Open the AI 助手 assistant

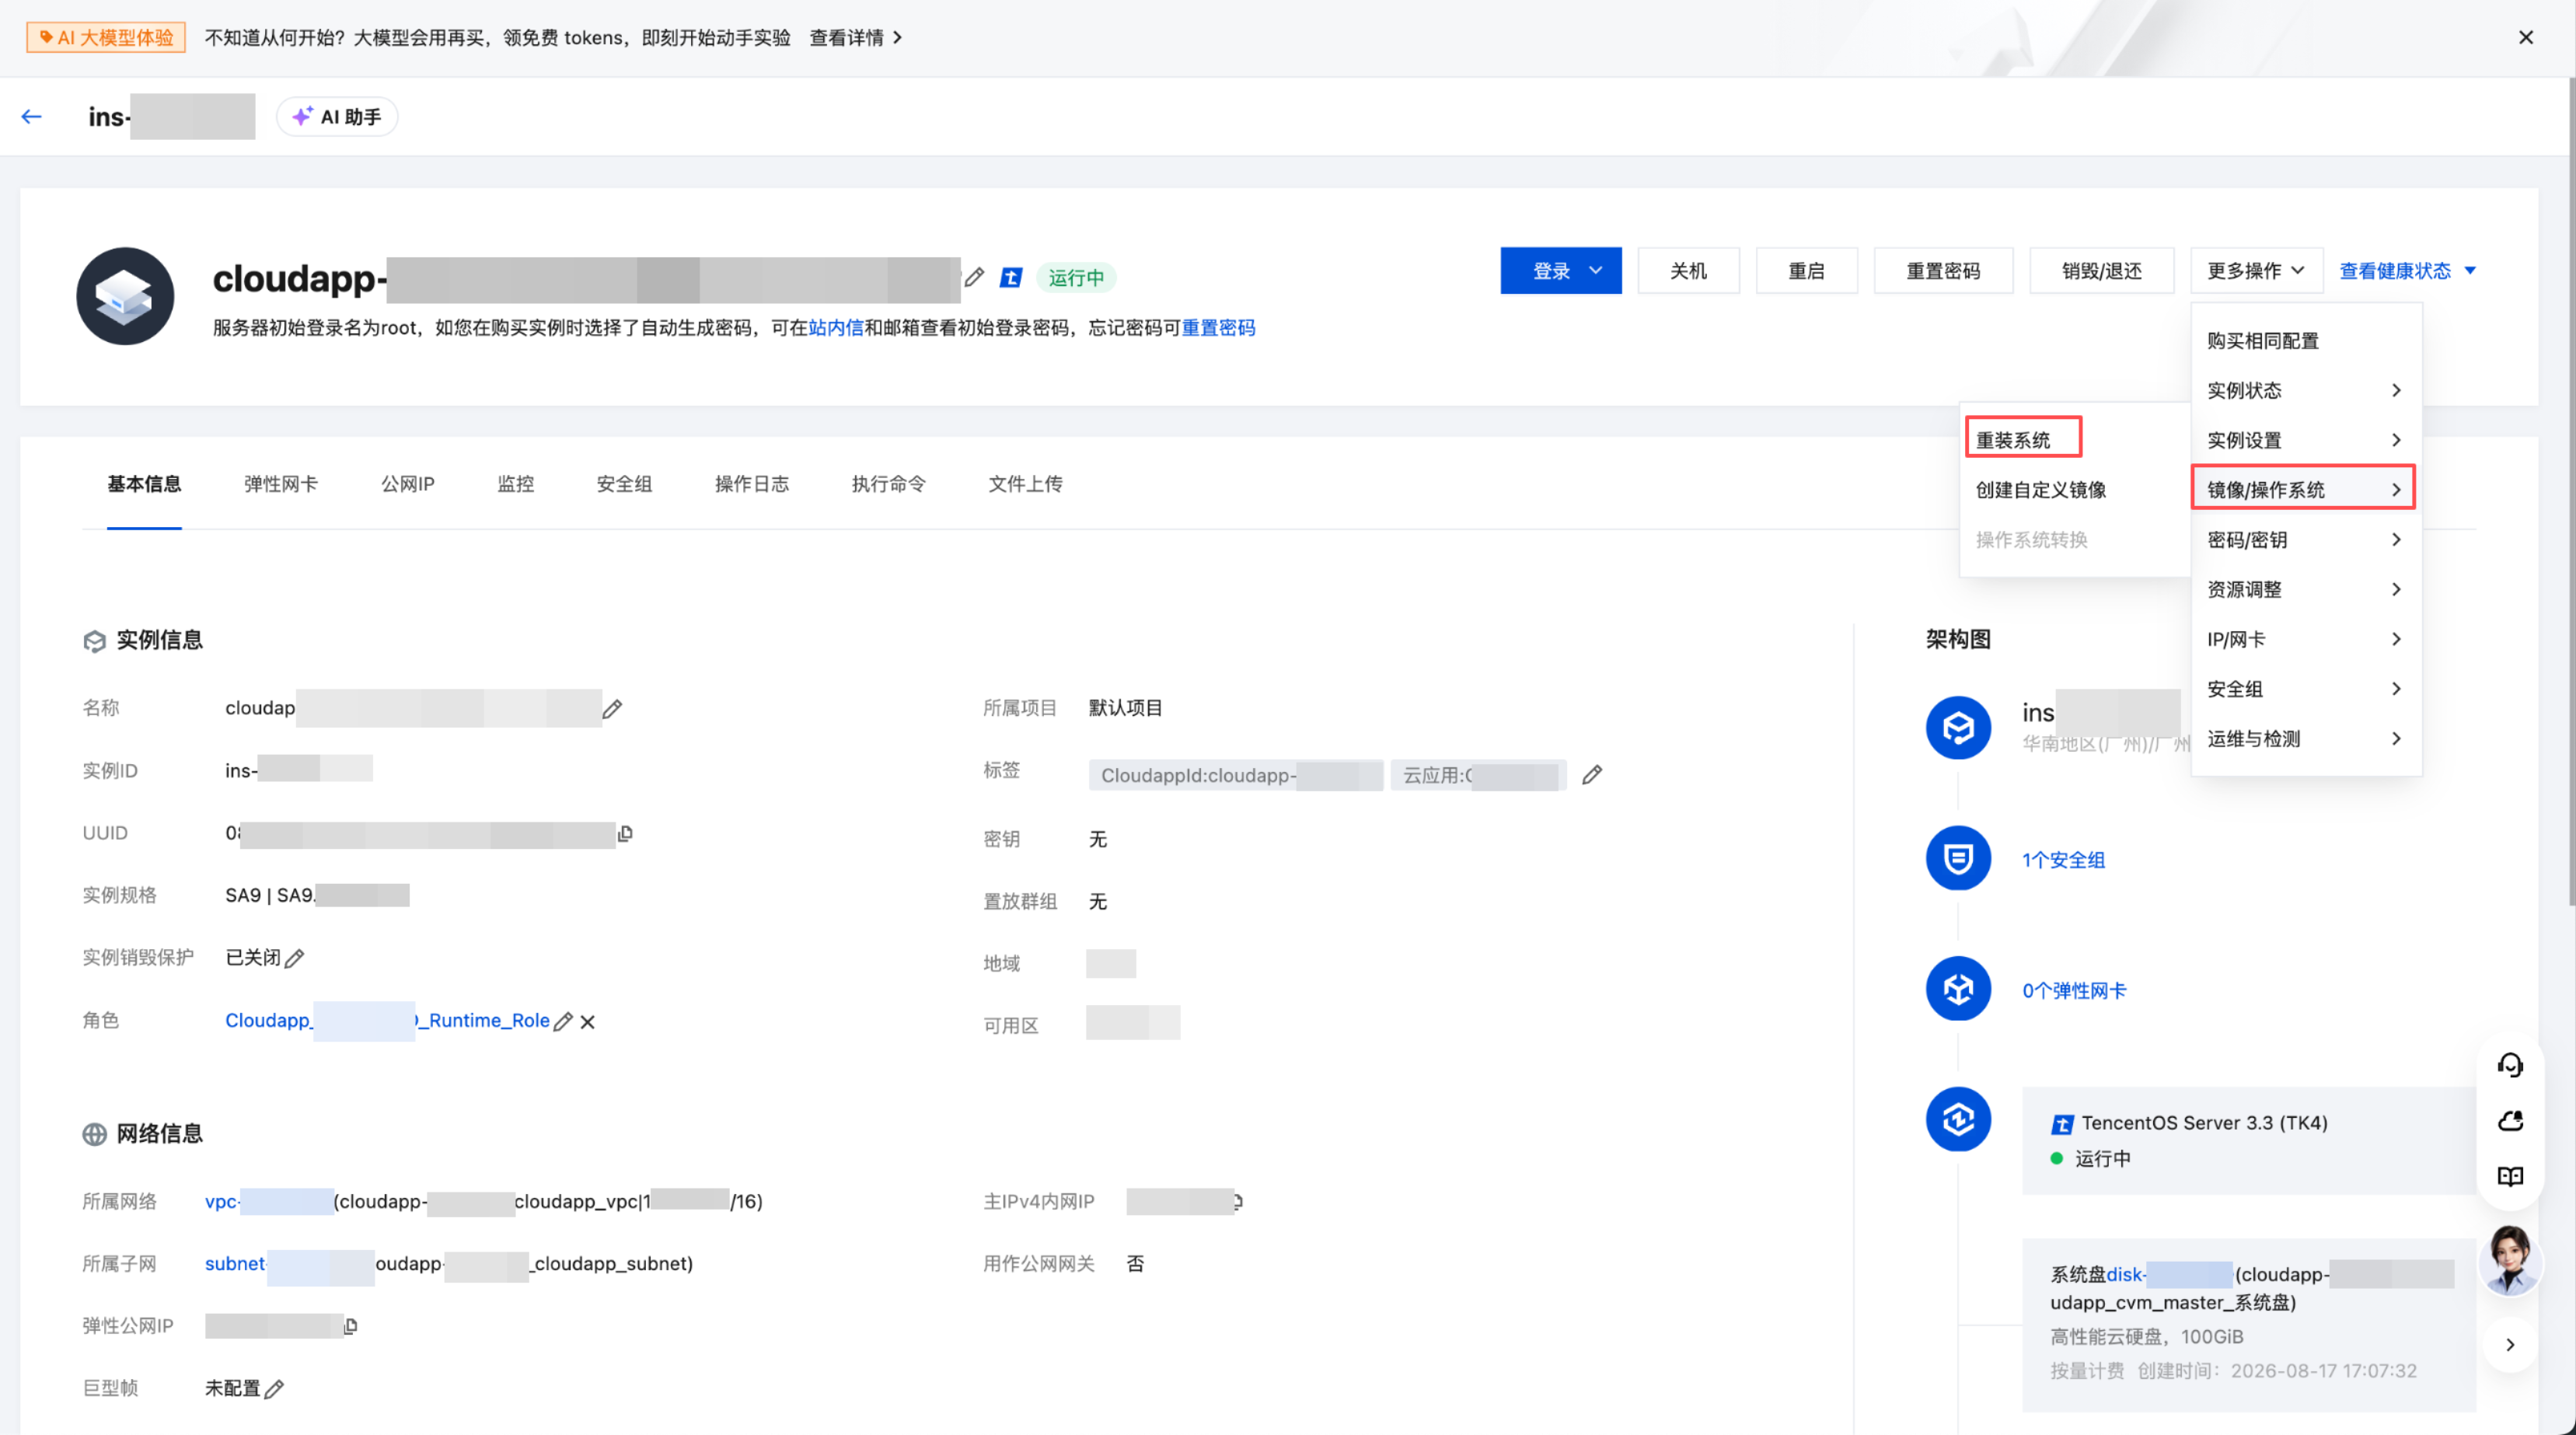[337, 117]
